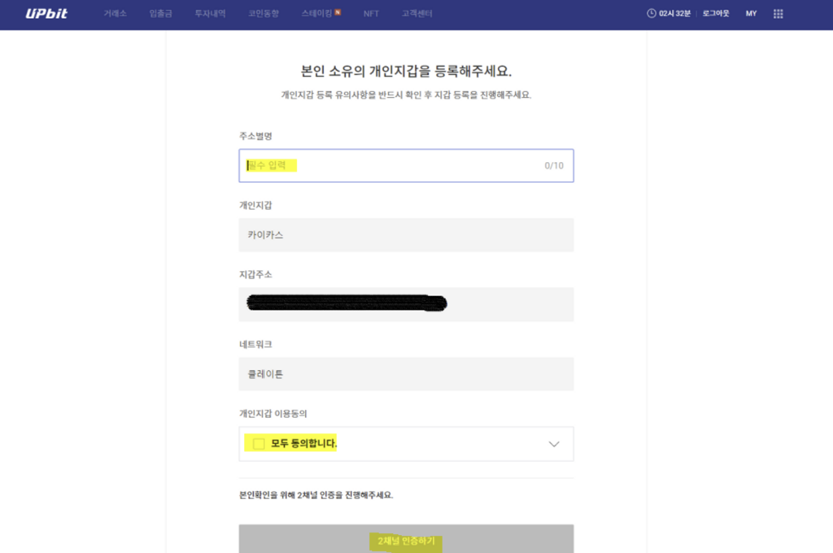833x553 pixels.
Task: Click the UPbit logo
Action: (46, 14)
